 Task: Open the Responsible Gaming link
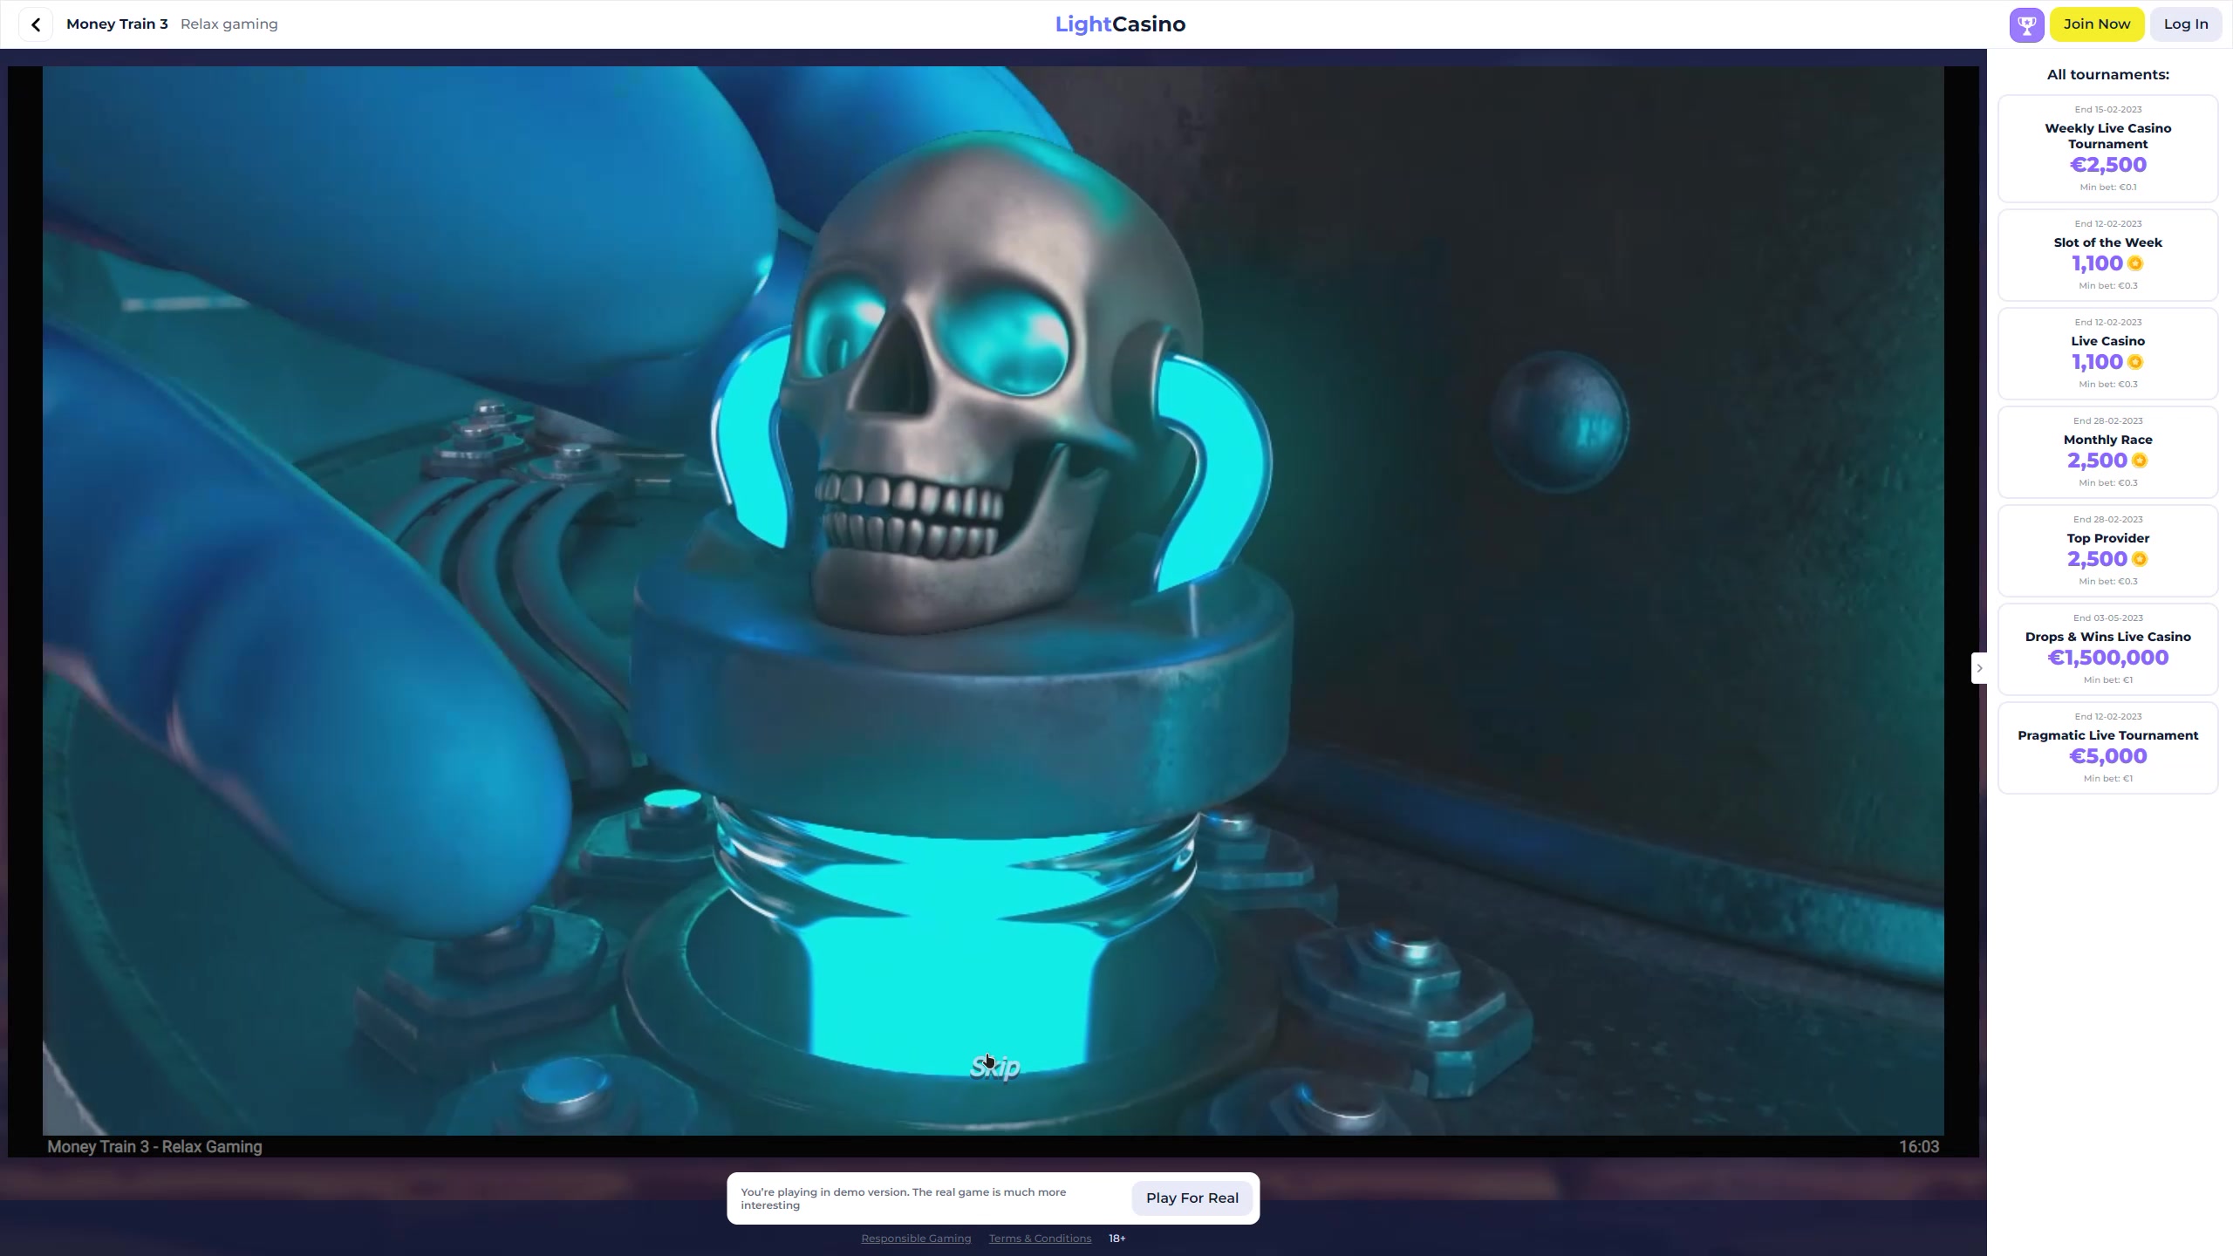(x=916, y=1239)
